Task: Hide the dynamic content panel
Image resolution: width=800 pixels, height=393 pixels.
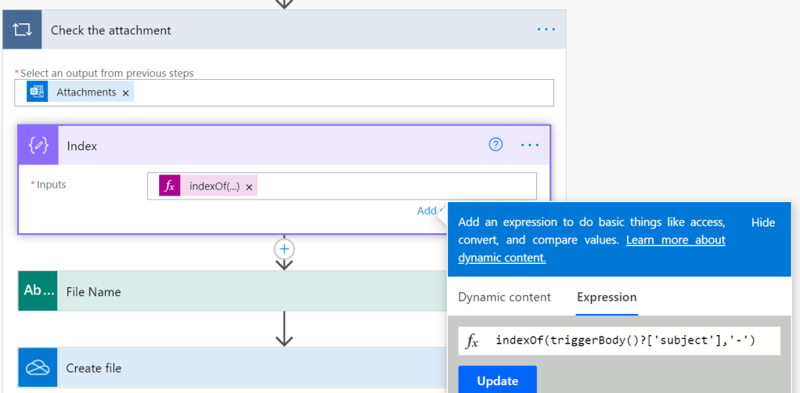Action: (x=762, y=222)
